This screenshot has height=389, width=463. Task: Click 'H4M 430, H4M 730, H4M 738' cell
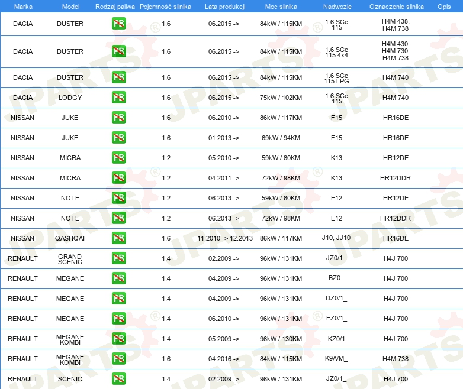pyautogui.click(x=396, y=51)
